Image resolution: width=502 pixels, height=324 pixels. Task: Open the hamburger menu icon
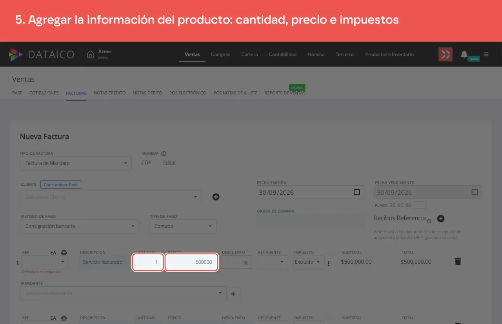point(486,54)
